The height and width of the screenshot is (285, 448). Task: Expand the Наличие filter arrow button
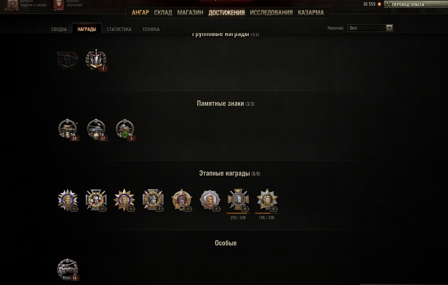coord(389,28)
